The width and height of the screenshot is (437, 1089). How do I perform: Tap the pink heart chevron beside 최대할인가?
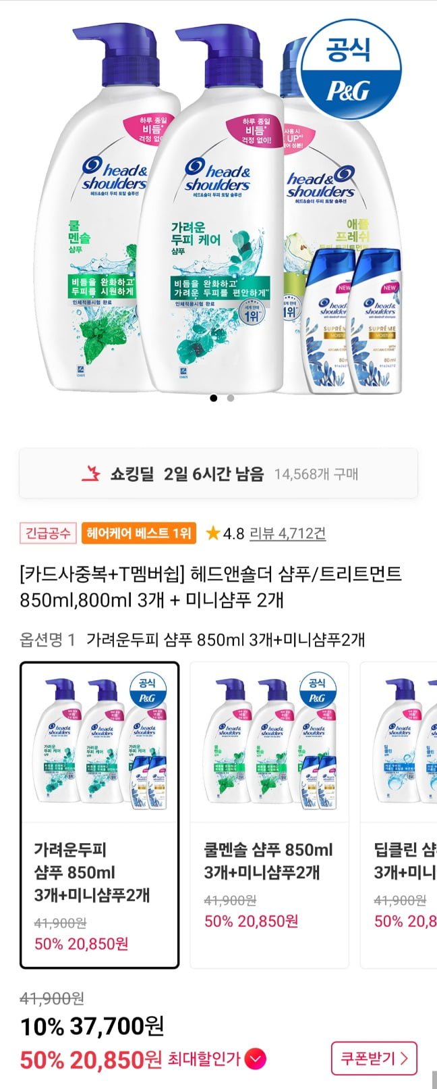coord(256,1058)
